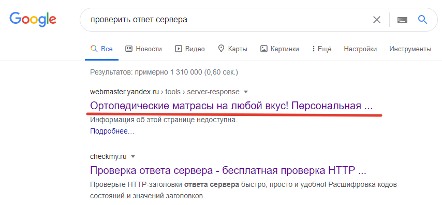Image resolution: width=442 pixels, height=205 pixels.
Task: Click the Подробнее link
Action: [x=112, y=131]
